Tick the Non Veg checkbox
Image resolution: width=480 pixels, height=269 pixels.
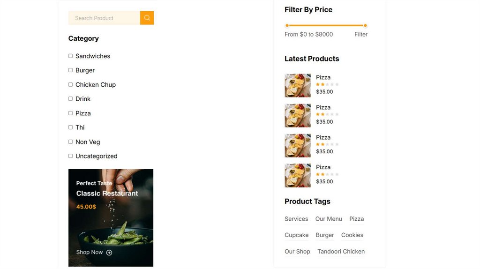click(71, 142)
